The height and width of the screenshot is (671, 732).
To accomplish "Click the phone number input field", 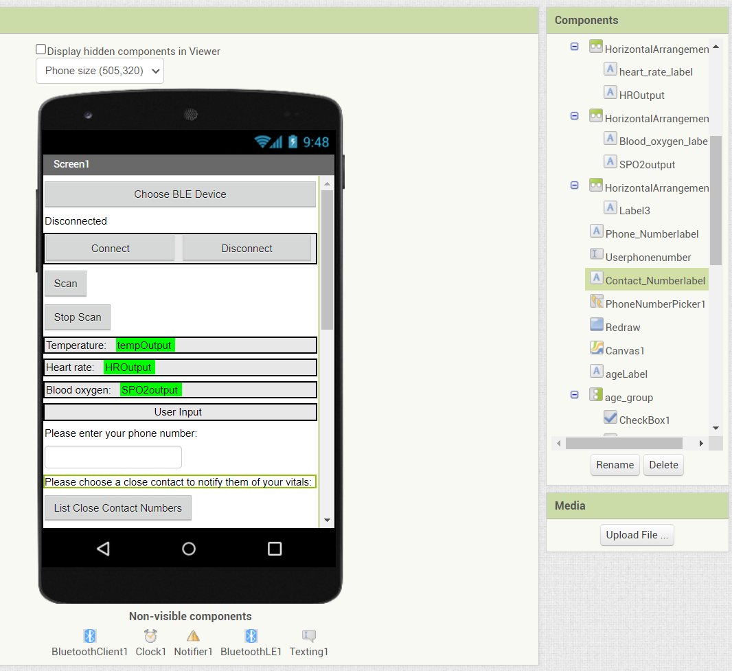I will pyautogui.click(x=113, y=457).
